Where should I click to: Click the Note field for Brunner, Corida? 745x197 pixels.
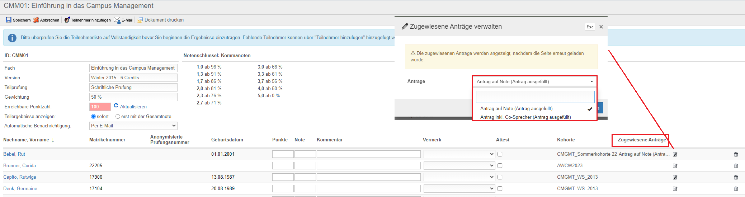coord(305,166)
